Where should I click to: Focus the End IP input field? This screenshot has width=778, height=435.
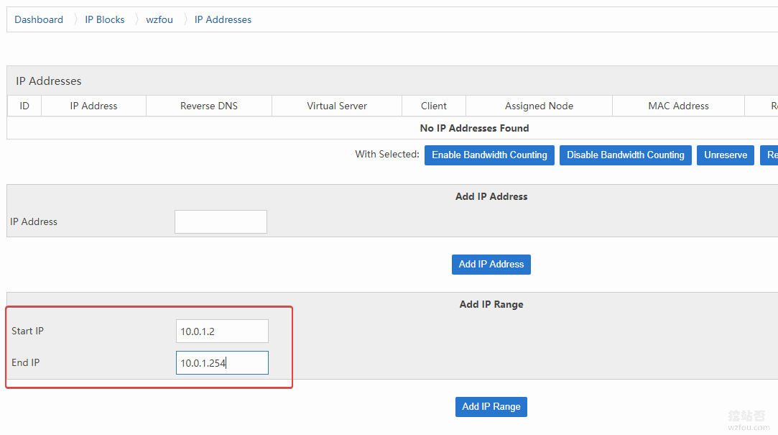tap(222, 363)
